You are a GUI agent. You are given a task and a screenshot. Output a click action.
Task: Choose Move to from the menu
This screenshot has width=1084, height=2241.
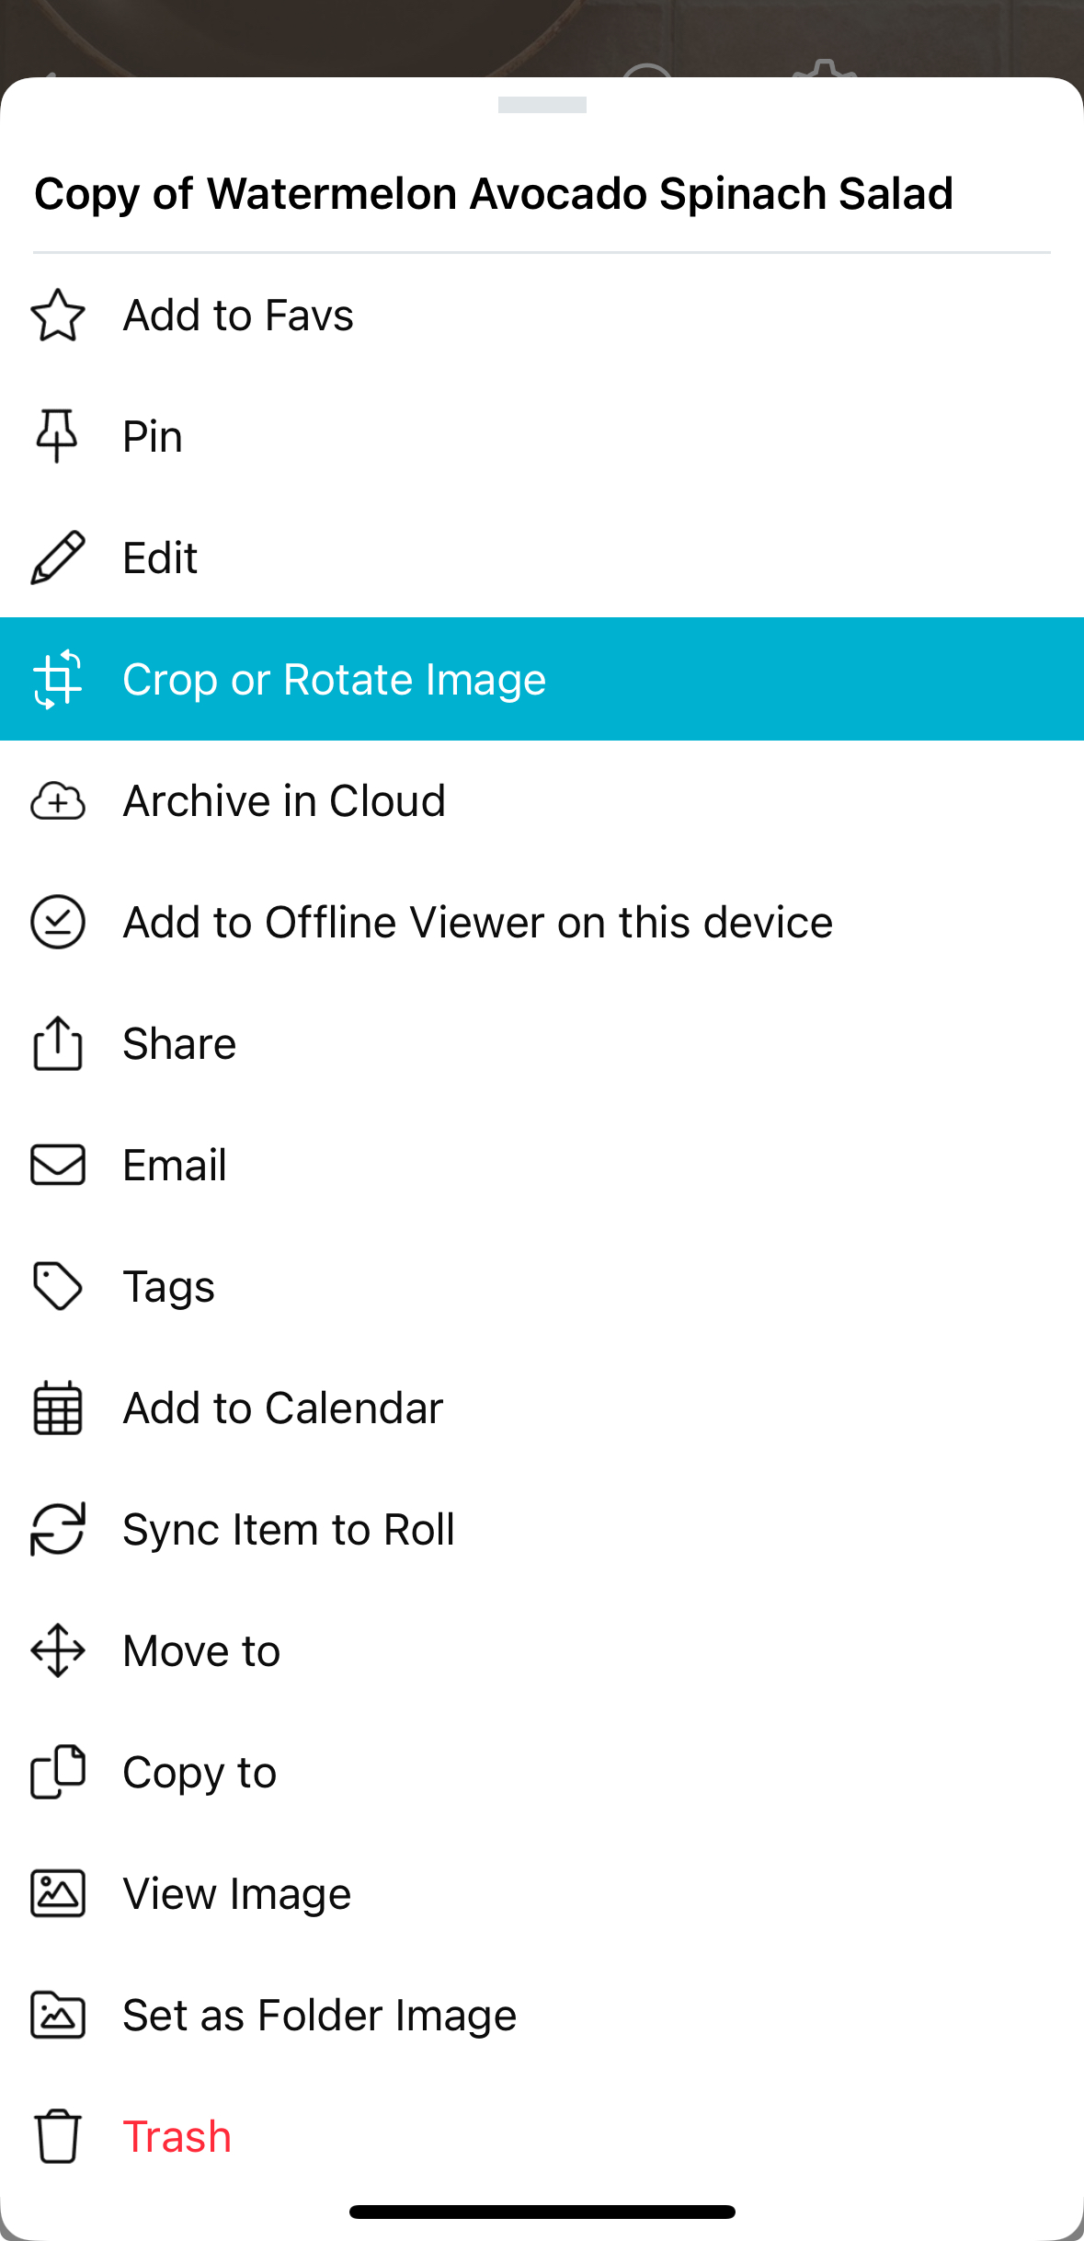tap(201, 1650)
